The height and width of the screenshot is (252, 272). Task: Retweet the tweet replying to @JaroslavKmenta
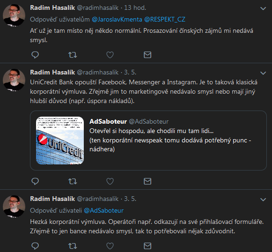73,55
